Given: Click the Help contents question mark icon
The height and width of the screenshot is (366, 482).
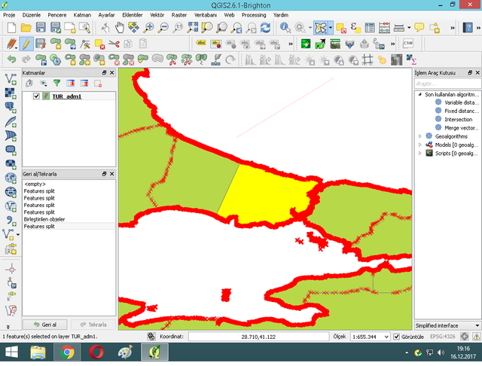Looking at the screenshot, I should (468, 28).
